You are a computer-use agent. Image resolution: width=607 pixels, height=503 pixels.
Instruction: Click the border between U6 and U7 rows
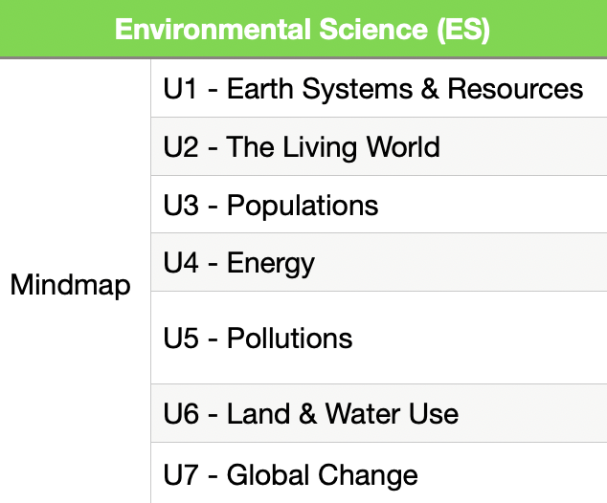379,443
